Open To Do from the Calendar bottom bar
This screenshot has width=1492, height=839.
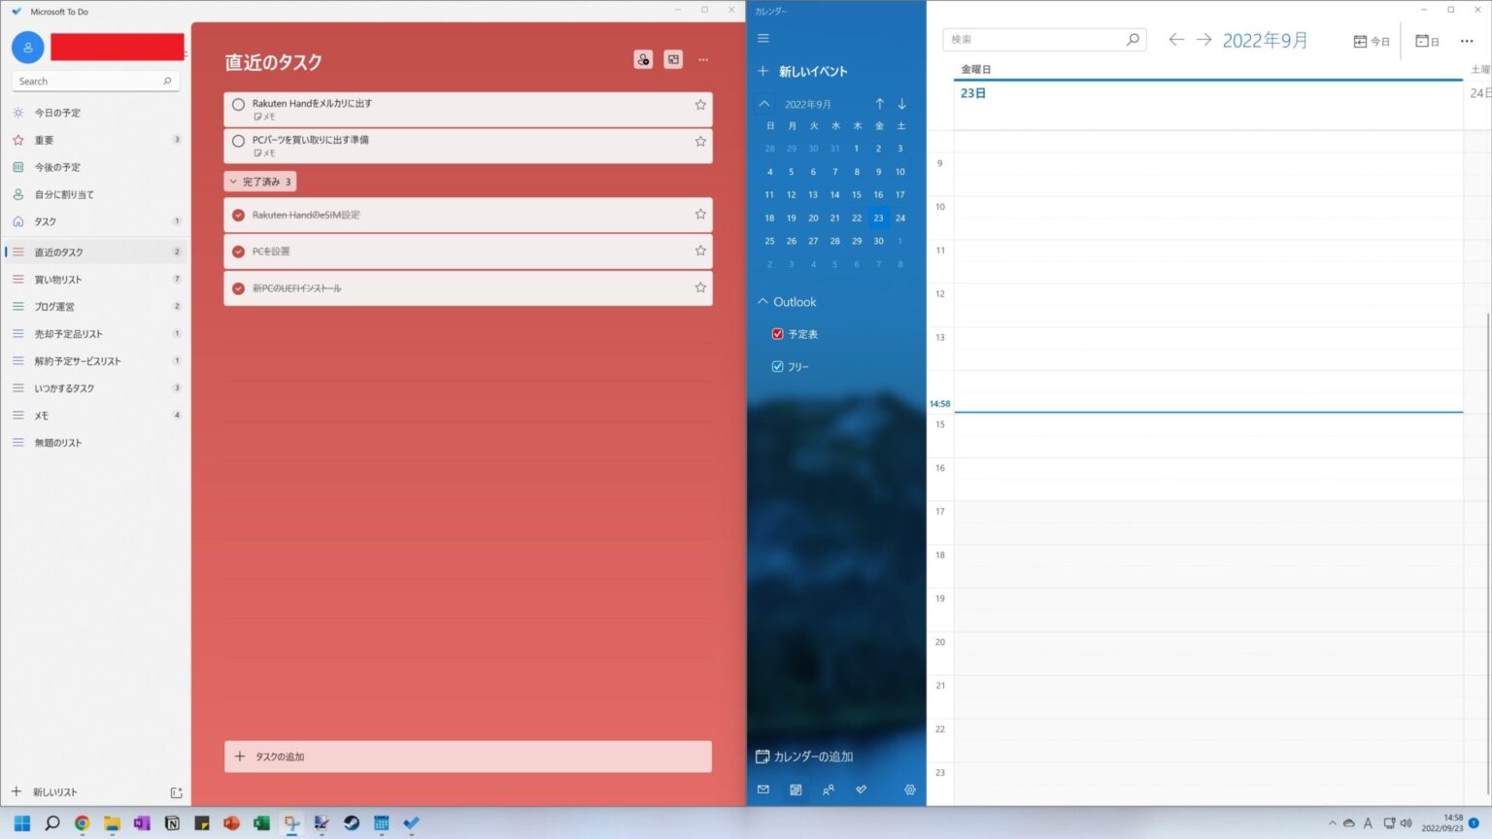click(x=861, y=789)
